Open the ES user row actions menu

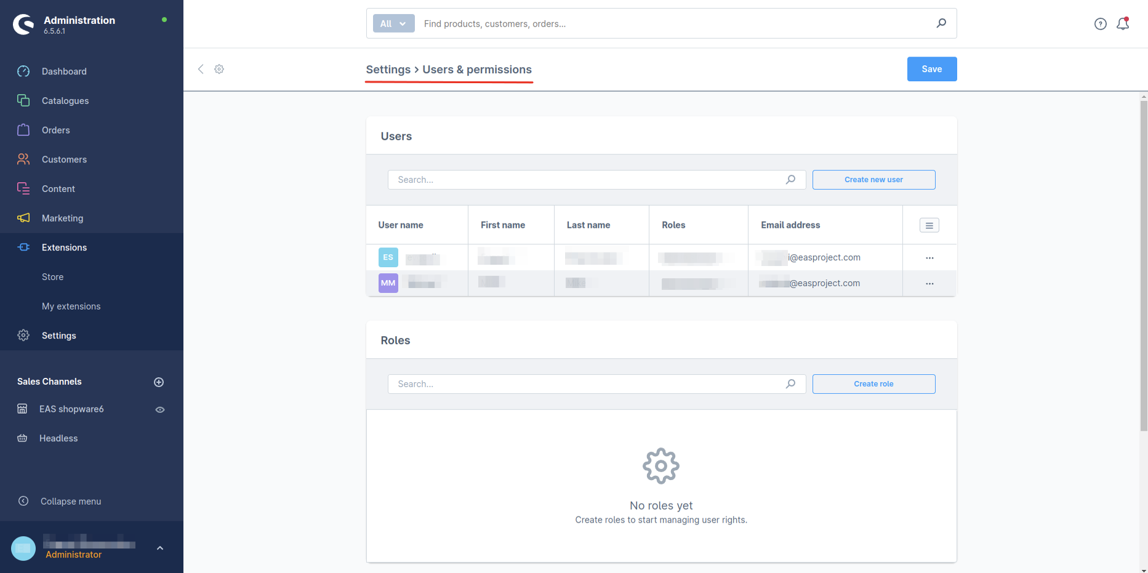(929, 258)
